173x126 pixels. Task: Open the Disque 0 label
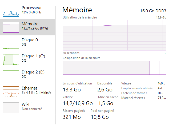pyautogui.click(x=30, y=40)
